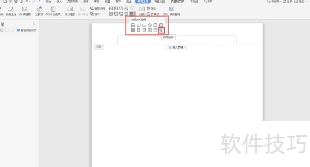Viewport: 310px width, 167px height.
Task: Insert drop-down list content control icon
Action: (x=116, y=14)
